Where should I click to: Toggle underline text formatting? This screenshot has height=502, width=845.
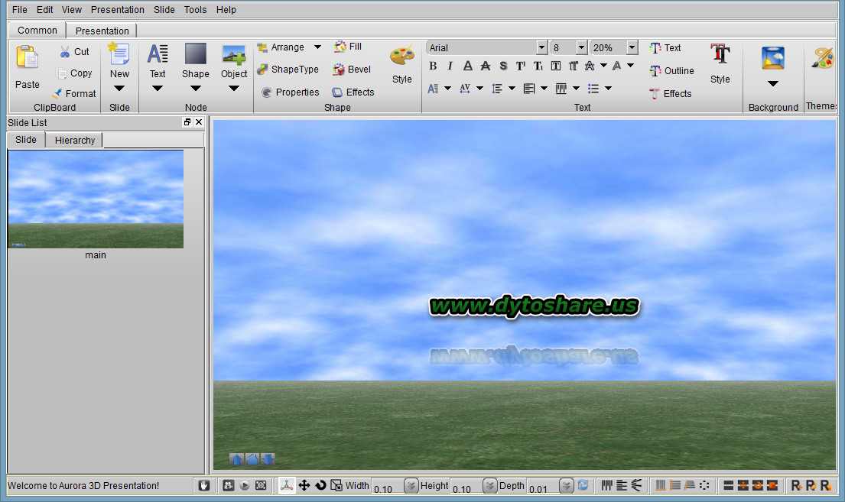468,66
